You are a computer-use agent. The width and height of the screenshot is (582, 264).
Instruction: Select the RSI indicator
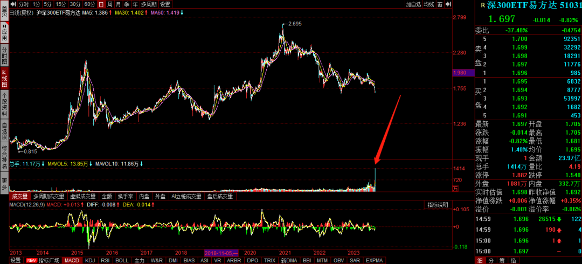click(106, 261)
